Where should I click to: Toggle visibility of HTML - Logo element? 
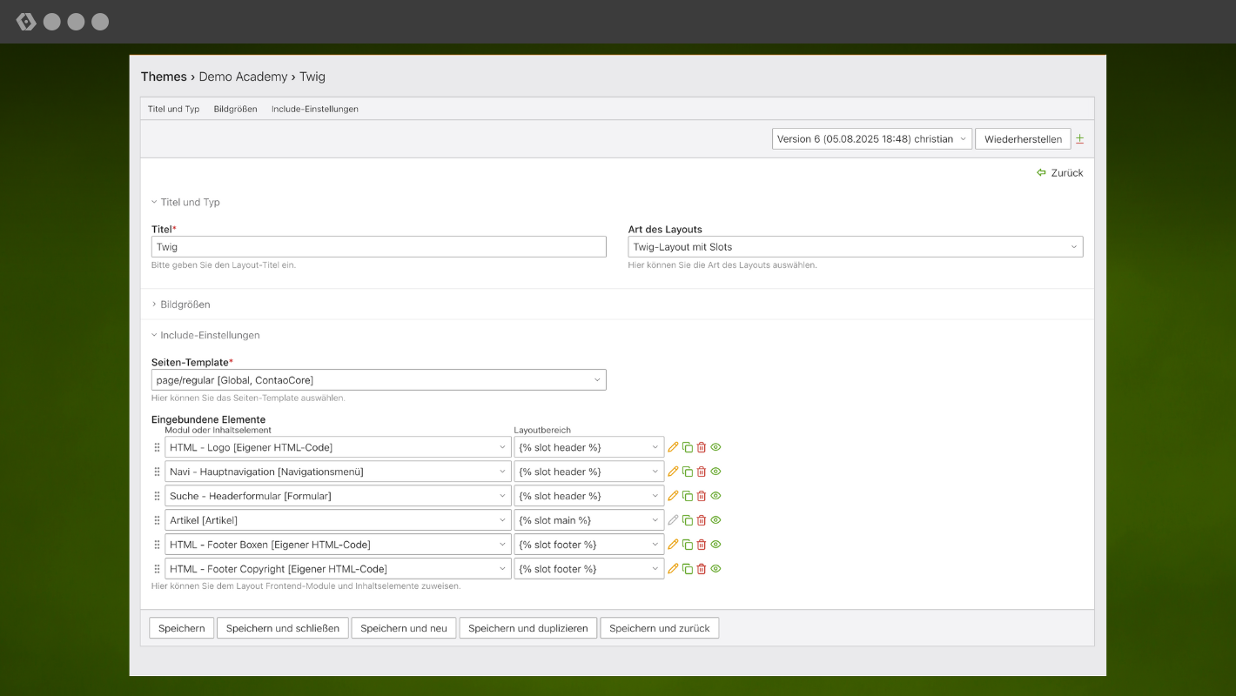coord(716,447)
